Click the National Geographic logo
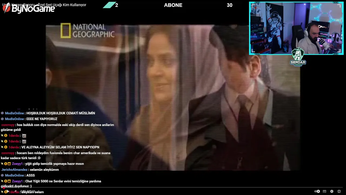The height and width of the screenshot is (195, 346). pyautogui.click(x=87, y=30)
